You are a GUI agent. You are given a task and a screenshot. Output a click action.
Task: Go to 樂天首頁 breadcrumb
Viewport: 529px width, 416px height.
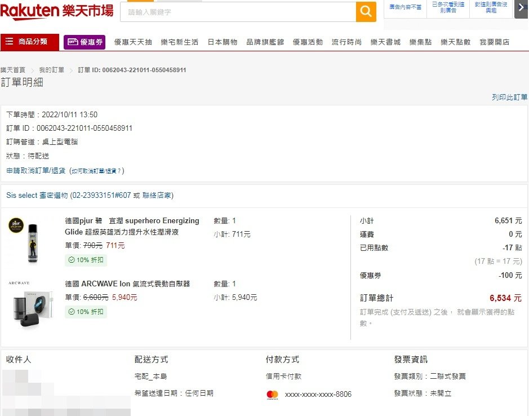[x=13, y=70]
